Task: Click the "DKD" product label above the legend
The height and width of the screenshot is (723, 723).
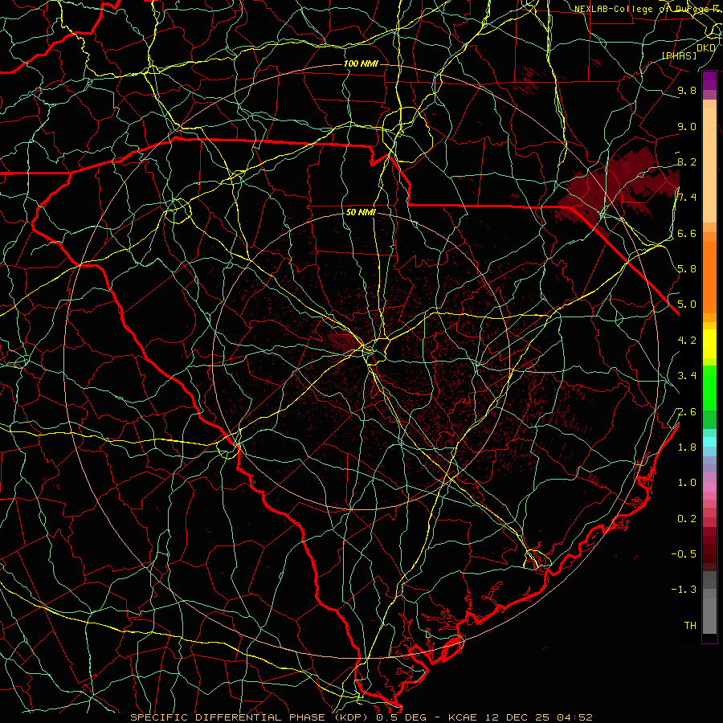Action: point(706,48)
